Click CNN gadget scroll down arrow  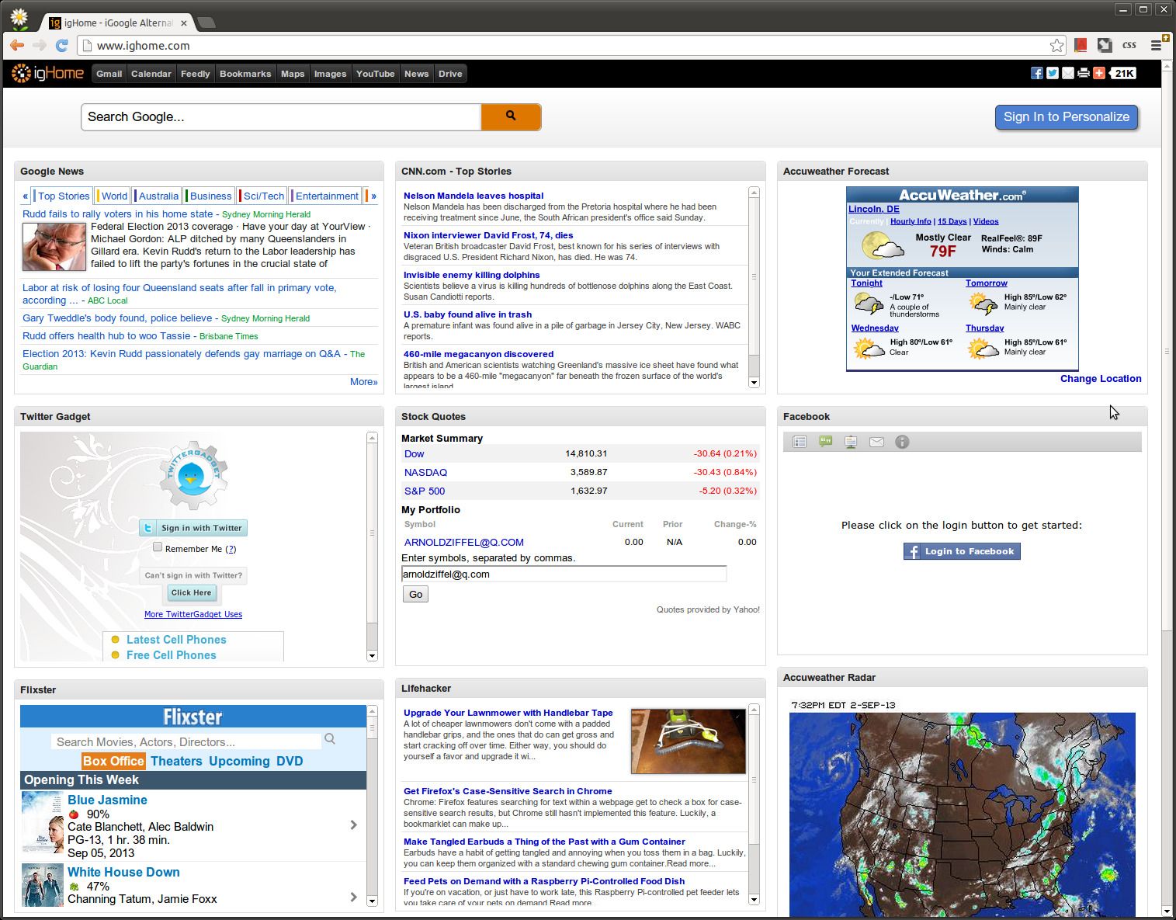pos(754,382)
